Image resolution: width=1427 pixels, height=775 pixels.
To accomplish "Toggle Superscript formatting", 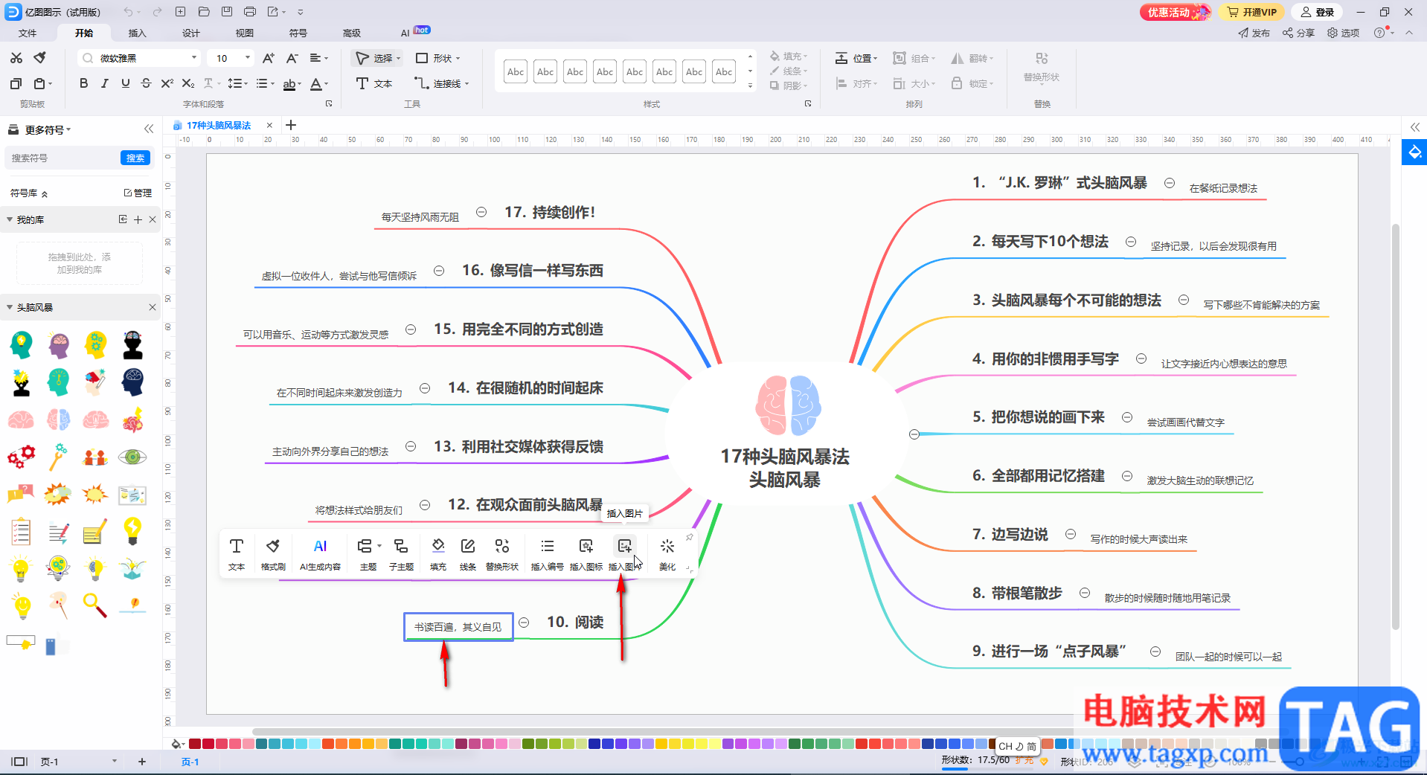I will point(167,83).
